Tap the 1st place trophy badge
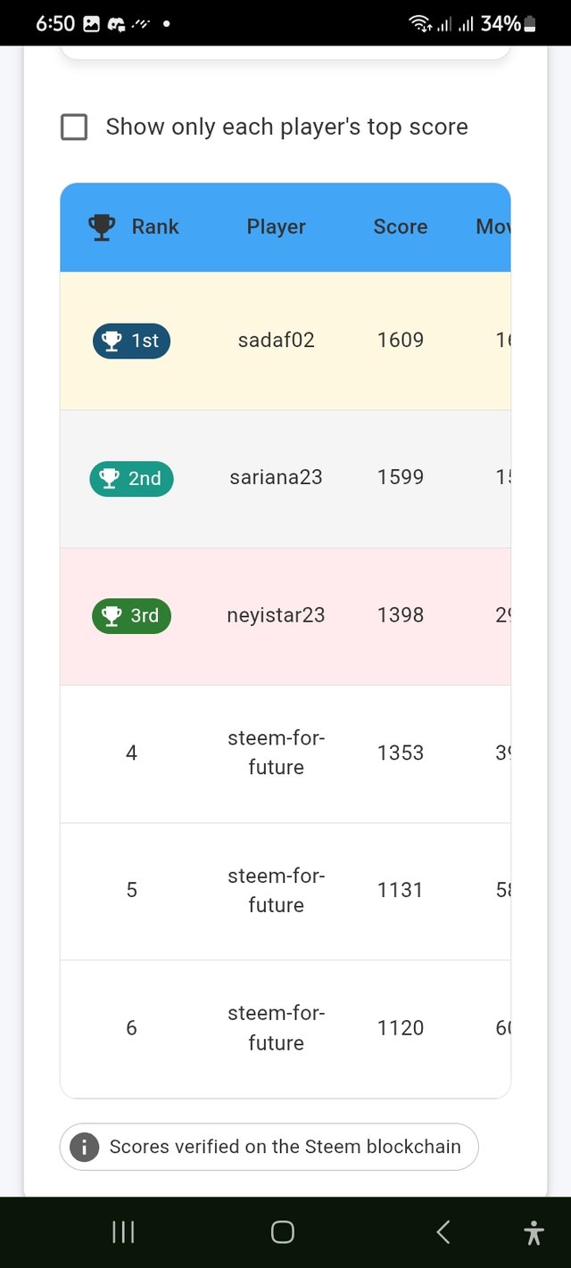This screenshot has height=1268, width=571. click(x=131, y=341)
